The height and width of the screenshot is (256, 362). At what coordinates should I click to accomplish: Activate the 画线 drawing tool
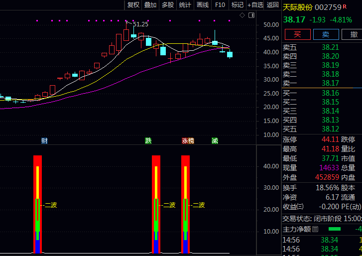203,5
